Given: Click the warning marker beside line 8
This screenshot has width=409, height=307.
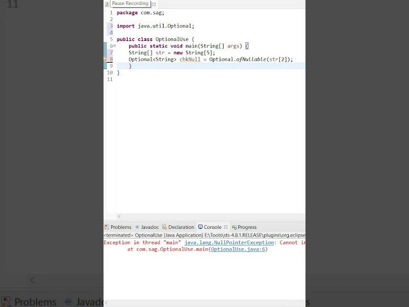Looking at the screenshot, I should 105,59.
